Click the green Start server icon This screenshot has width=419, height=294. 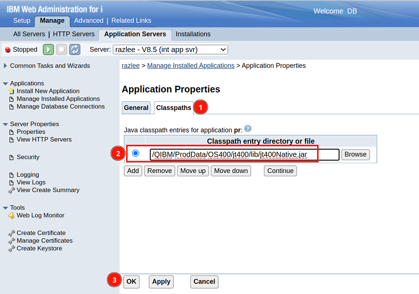pyautogui.click(x=48, y=50)
